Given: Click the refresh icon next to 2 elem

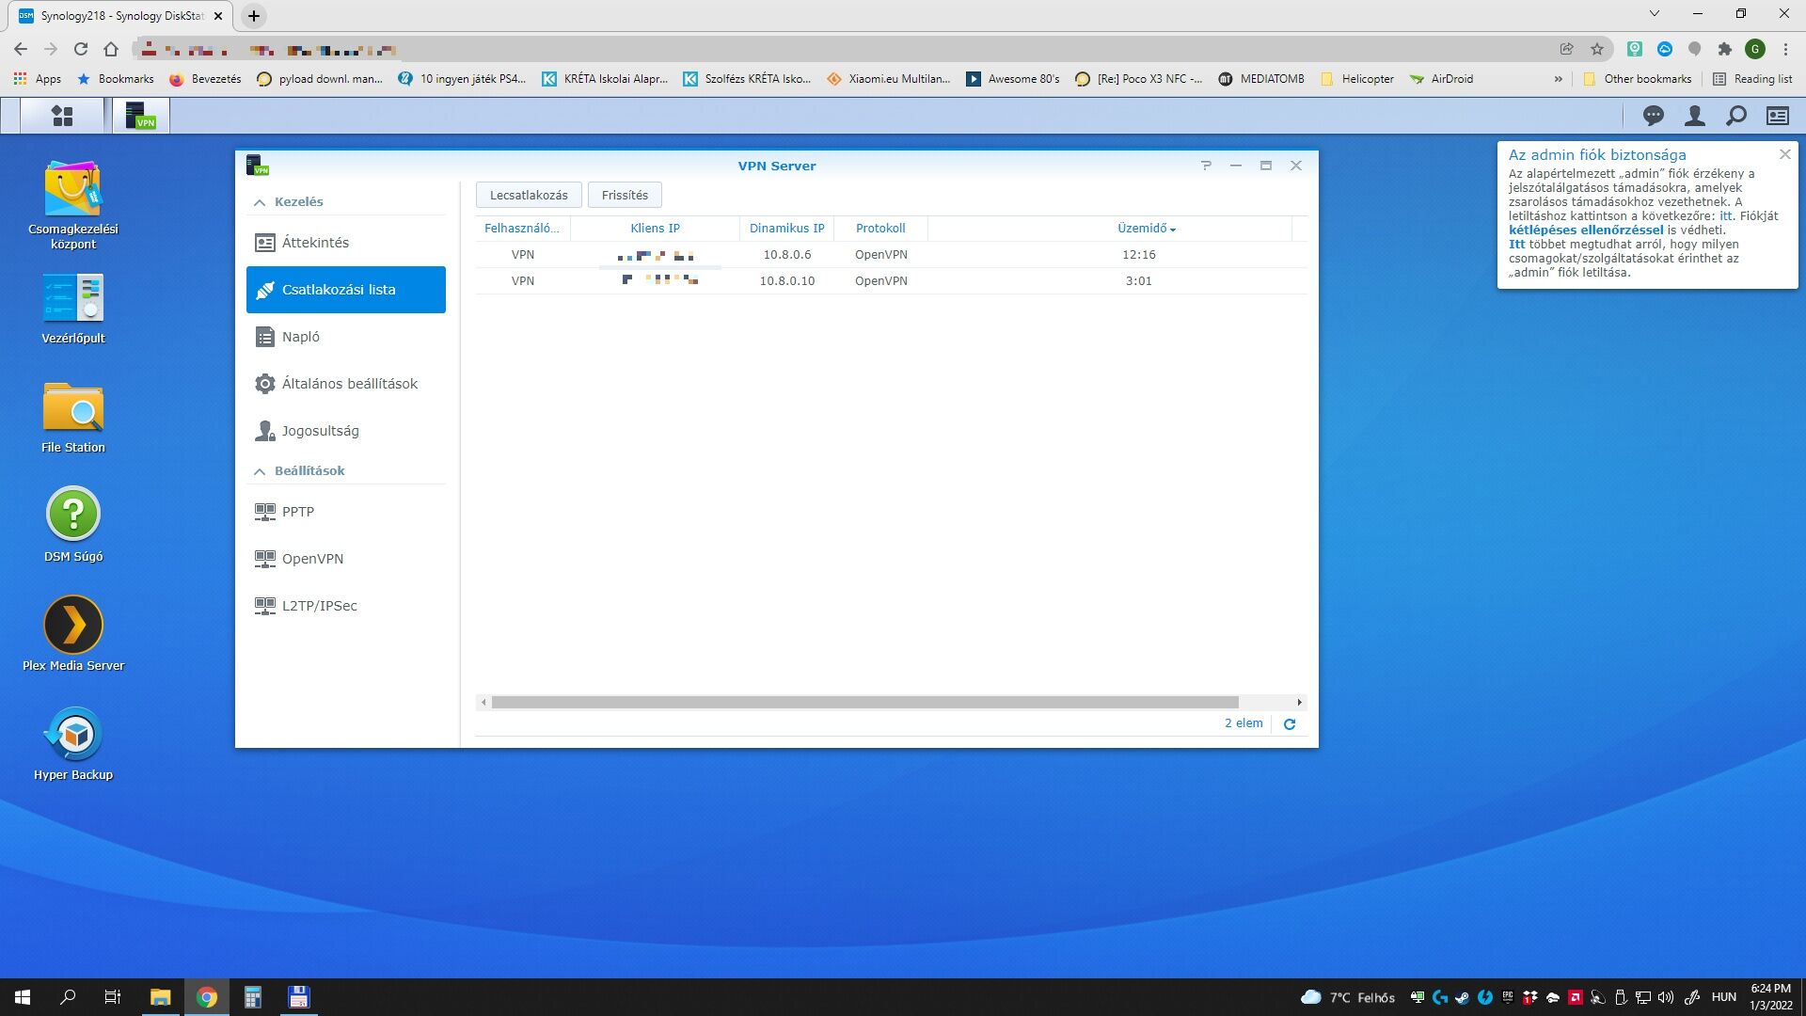Looking at the screenshot, I should click(x=1290, y=723).
